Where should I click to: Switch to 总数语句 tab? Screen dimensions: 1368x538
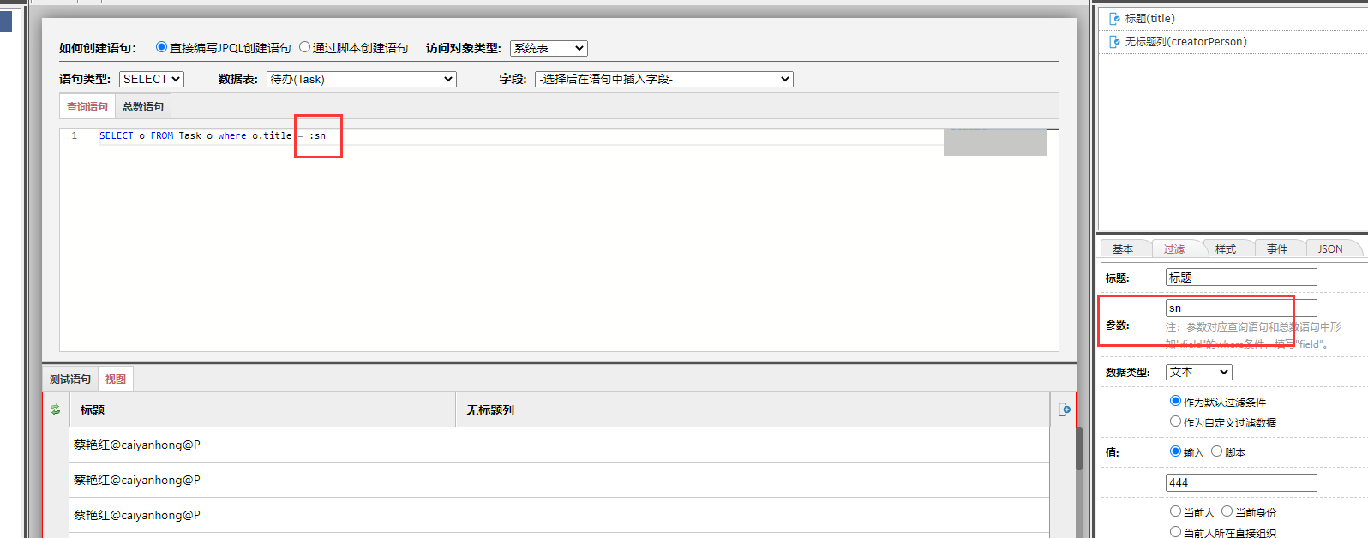pos(143,106)
